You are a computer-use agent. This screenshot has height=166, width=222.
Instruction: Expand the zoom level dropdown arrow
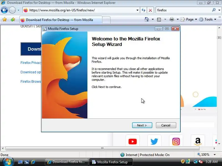(215, 155)
